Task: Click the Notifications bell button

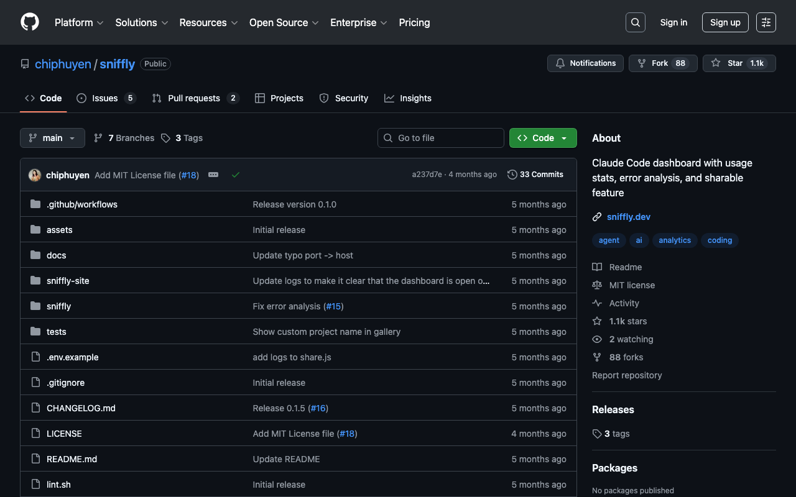Action: [x=585, y=63]
